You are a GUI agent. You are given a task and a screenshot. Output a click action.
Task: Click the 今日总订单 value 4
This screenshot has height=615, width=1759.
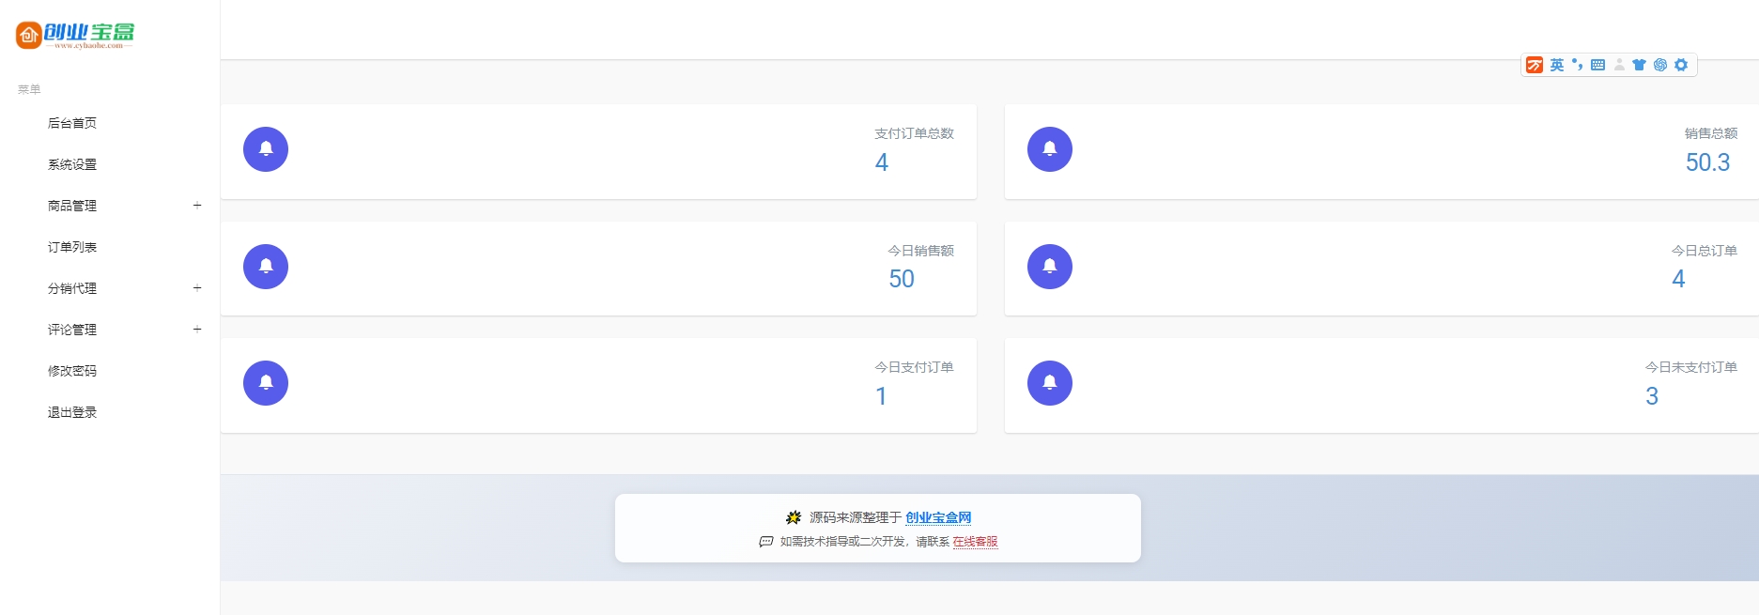(1678, 279)
